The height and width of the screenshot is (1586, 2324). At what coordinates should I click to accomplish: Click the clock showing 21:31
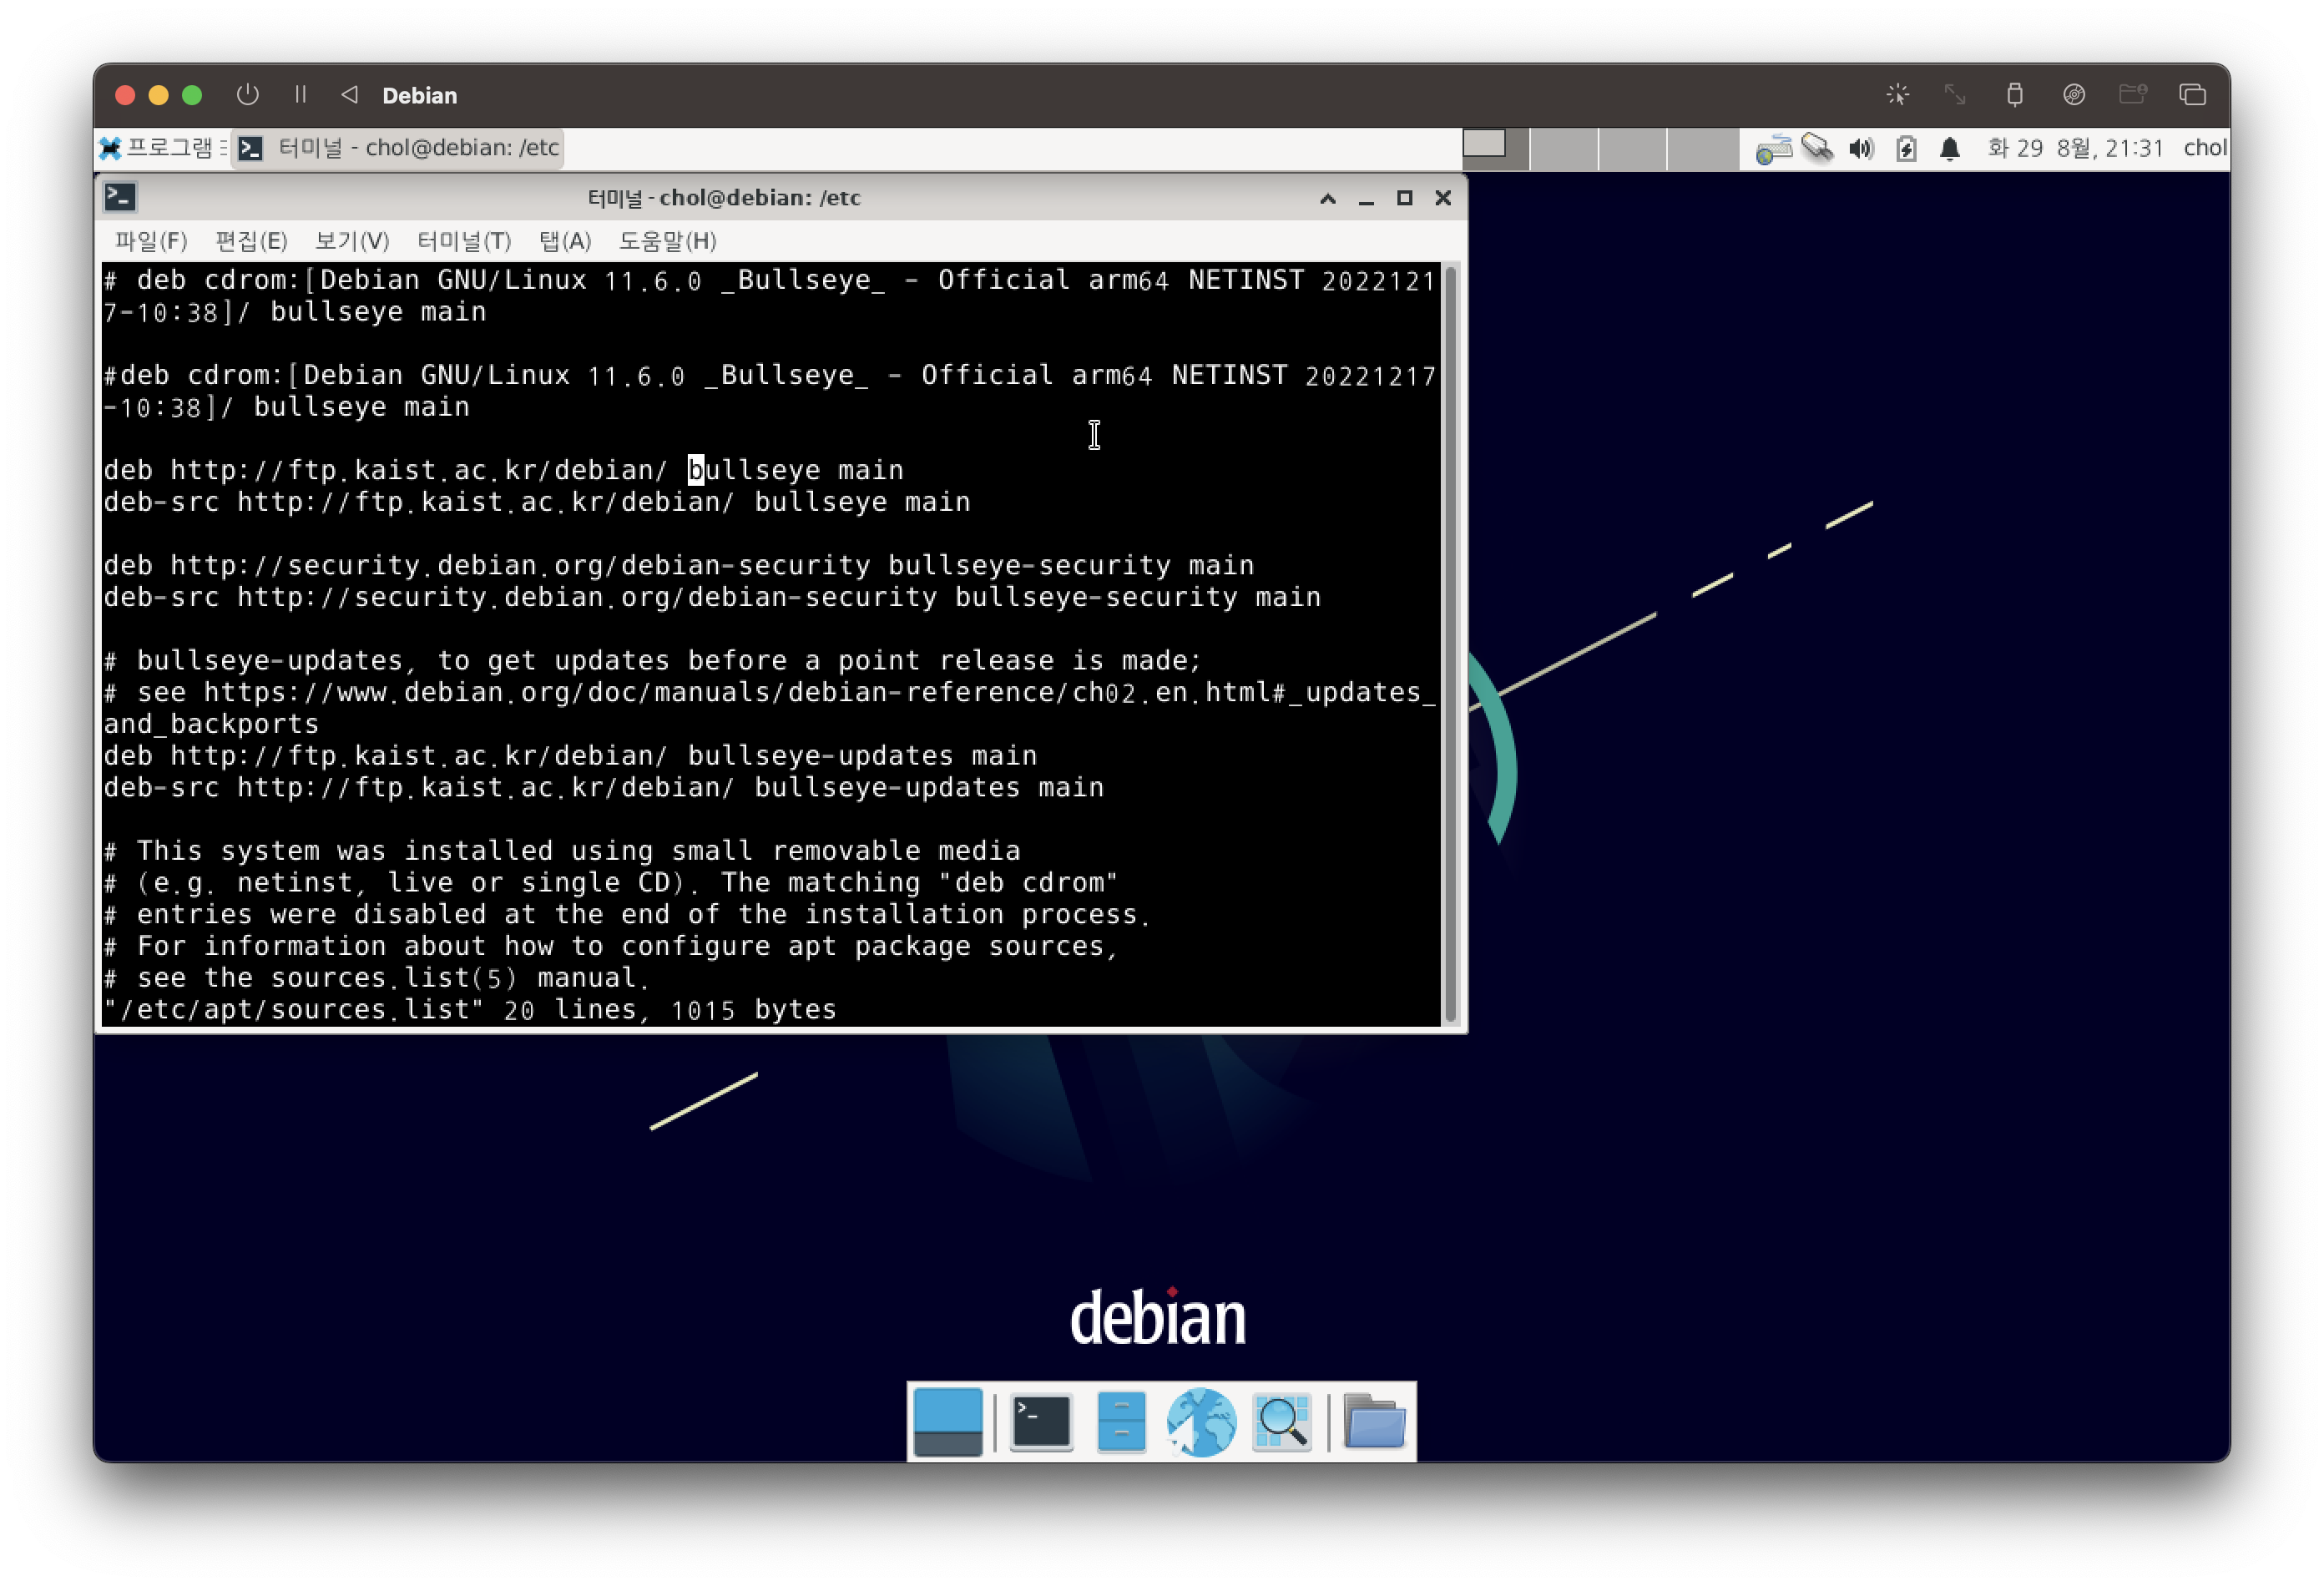(2075, 148)
